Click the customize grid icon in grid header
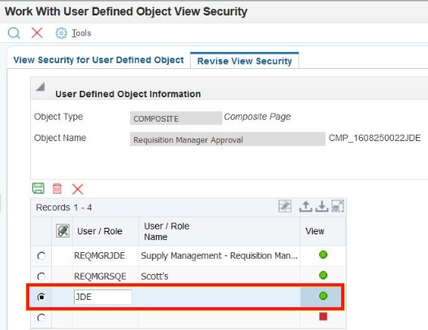 [285, 206]
